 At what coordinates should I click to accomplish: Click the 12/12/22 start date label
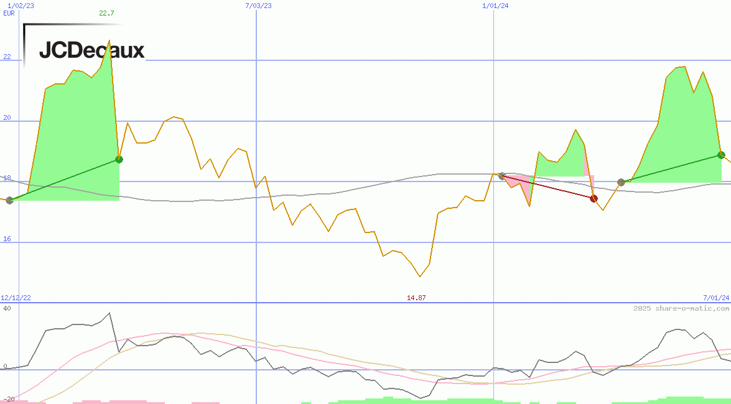click(16, 298)
